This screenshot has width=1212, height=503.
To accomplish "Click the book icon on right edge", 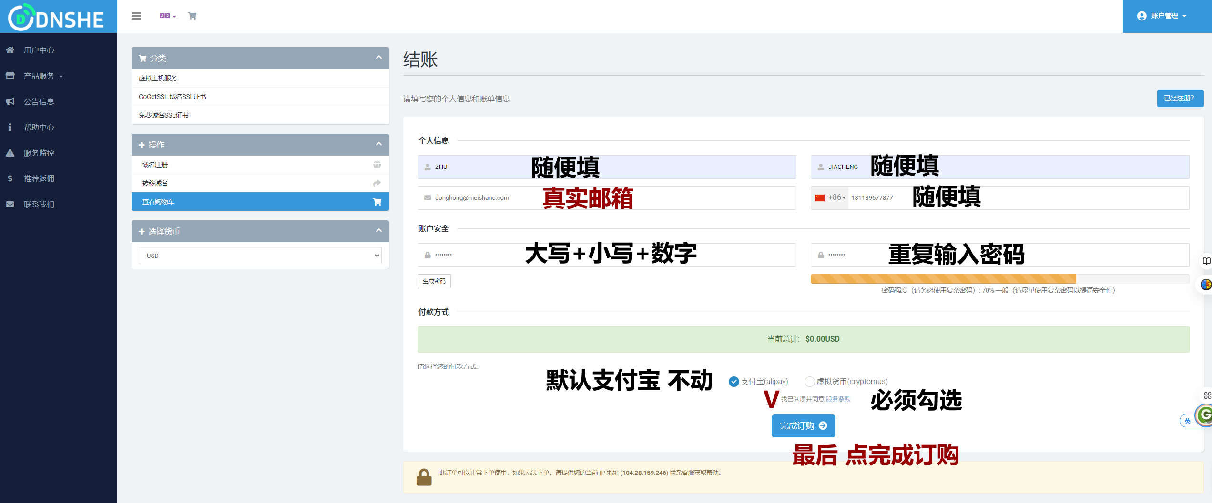I will (1206, 261).
